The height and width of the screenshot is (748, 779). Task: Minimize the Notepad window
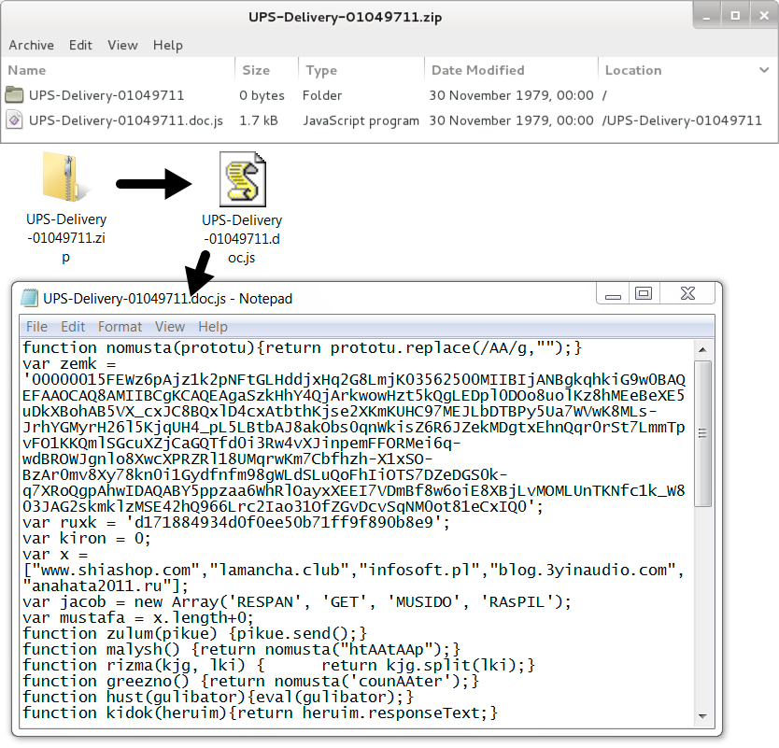pyautogui.click(x=613, y=294)
